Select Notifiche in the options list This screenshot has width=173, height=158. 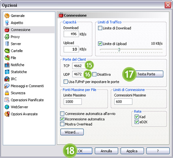pyautogui.click(x=29, y=65)
